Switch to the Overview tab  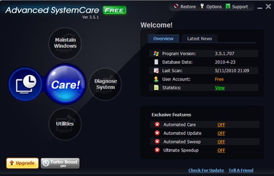(163, 38)
